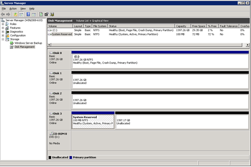Select the (C:) partition on Disk 0
The width and height of the screenshot is (251, 167).
[x=160, y=60]
